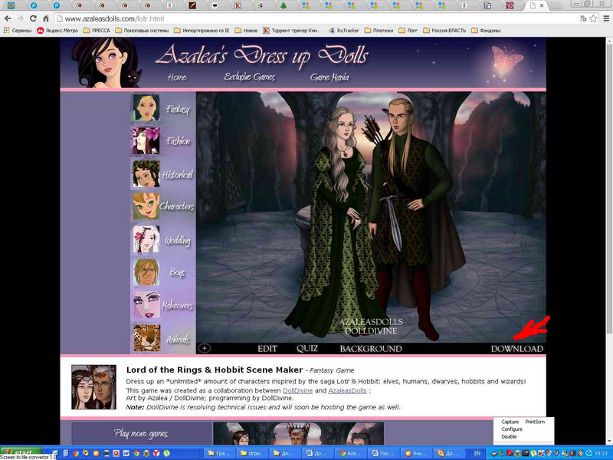Follow the AzaleasDolls hyperlink in the description
Viewport: 613px width, 460px height.
(347, 390)
